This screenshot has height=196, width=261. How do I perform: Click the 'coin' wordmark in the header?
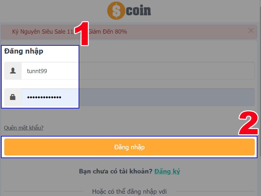[138, 10]
